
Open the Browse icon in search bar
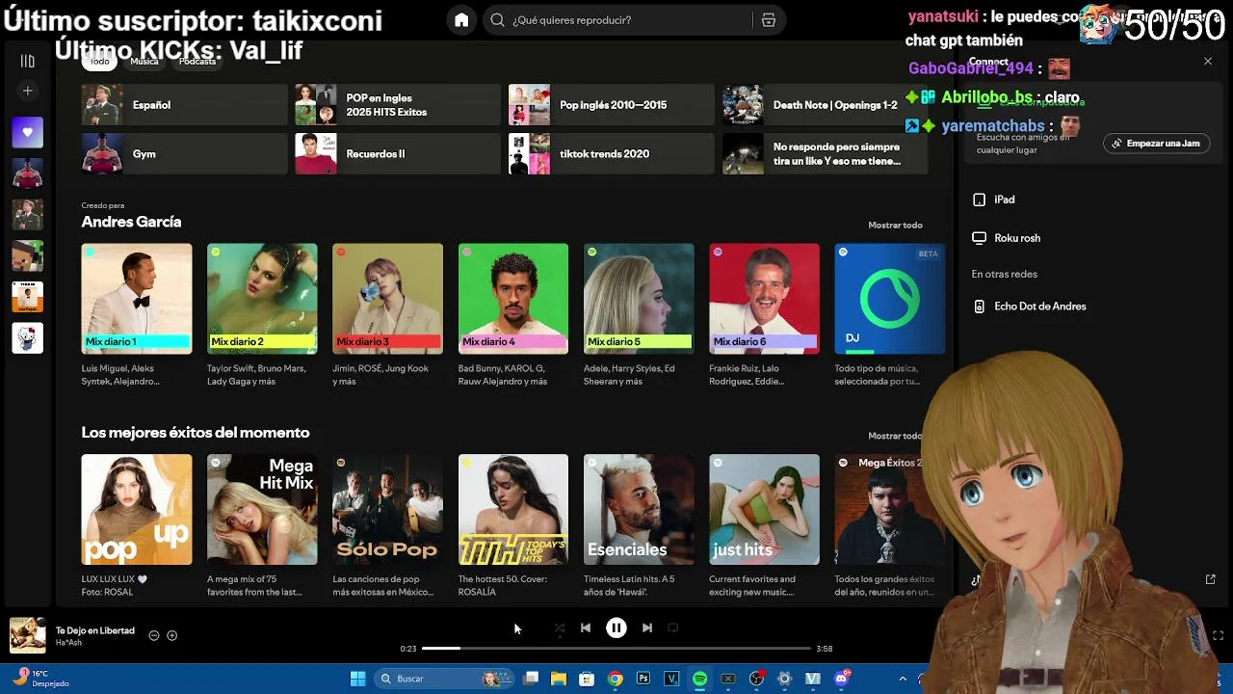coord(769,20)
